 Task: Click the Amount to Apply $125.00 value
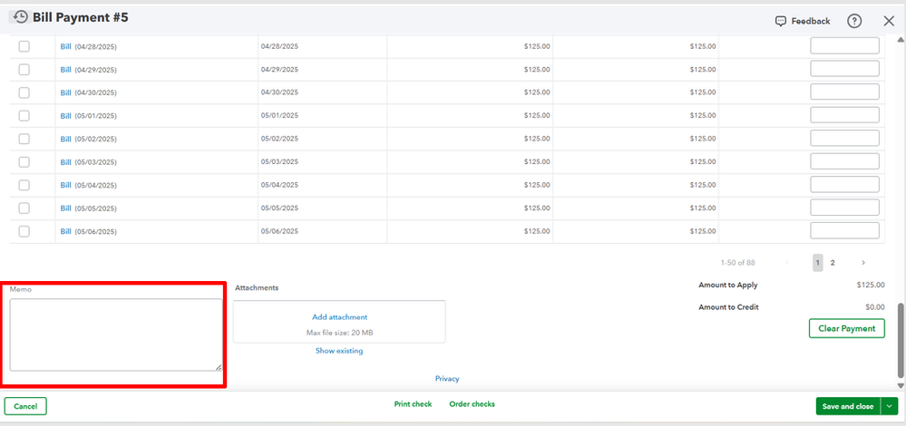pos(871,286)
